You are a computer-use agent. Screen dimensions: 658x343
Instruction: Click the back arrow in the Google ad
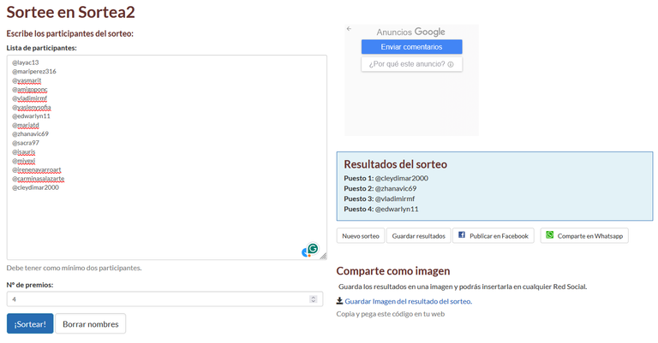point(349,28)
